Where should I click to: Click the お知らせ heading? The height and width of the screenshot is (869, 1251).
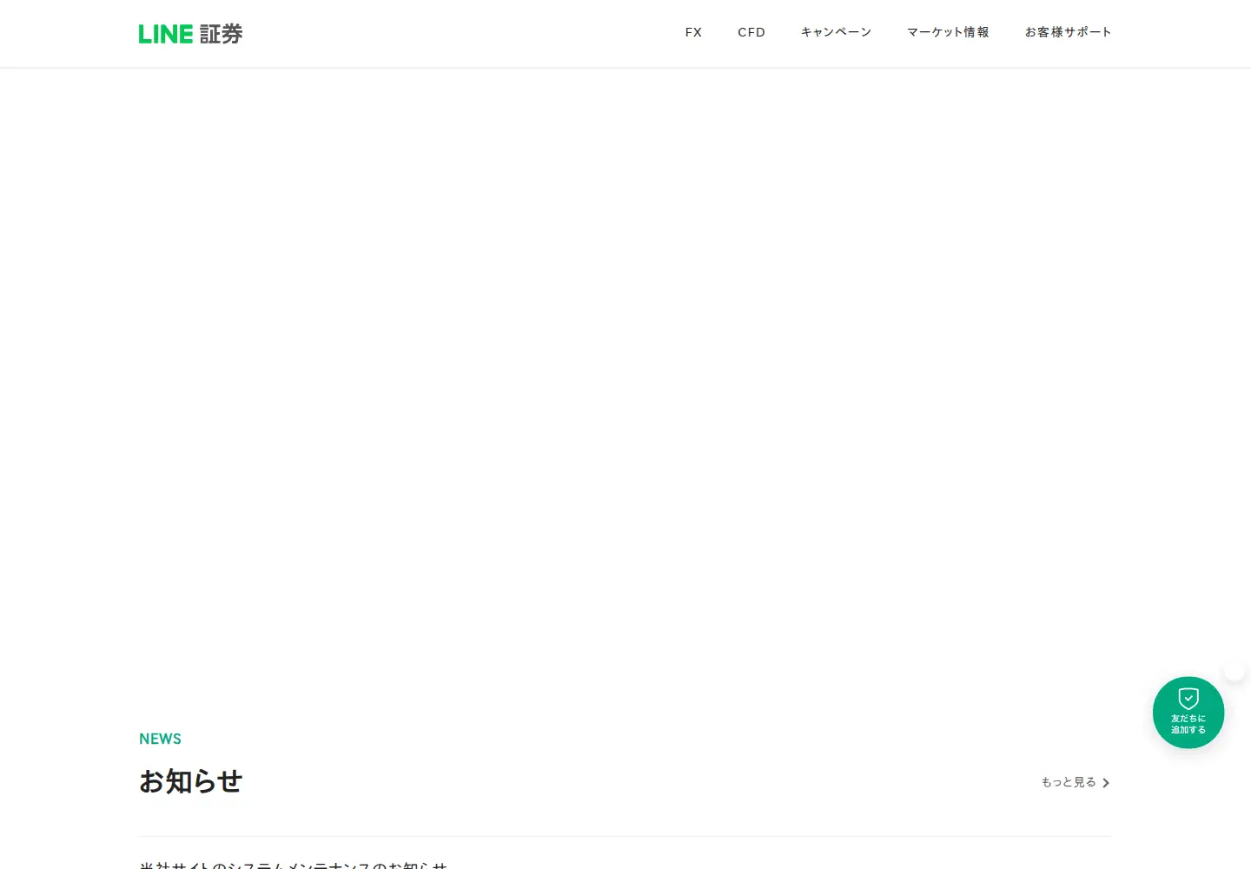tap(190, 781)
